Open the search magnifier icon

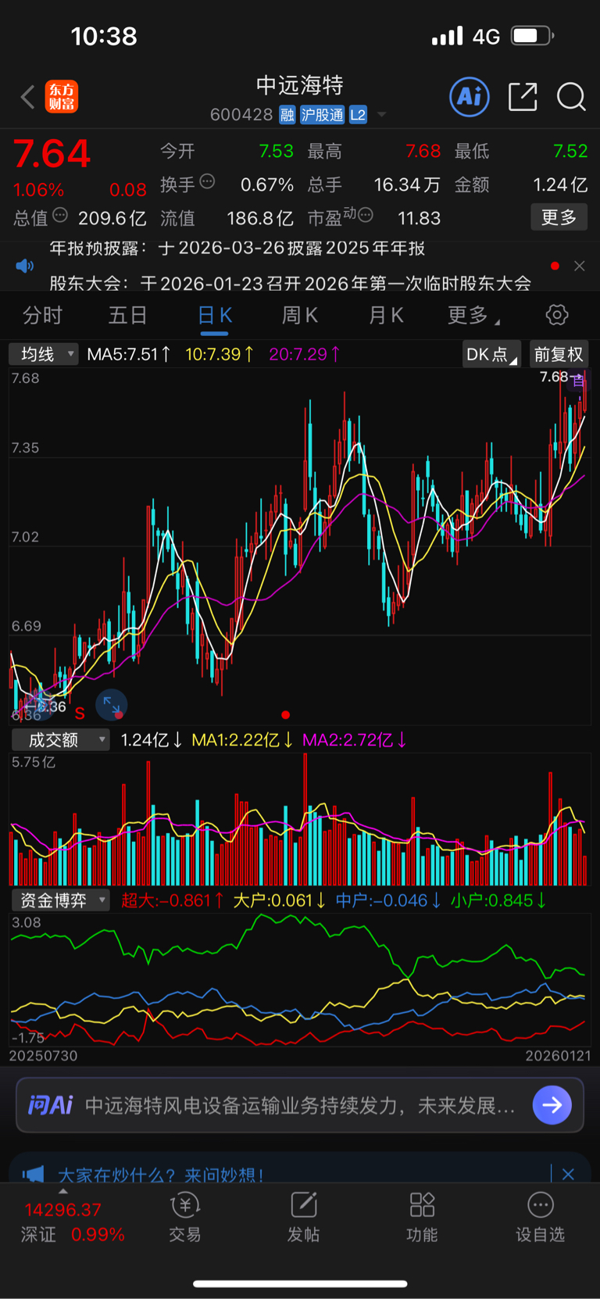click(571, 97)
